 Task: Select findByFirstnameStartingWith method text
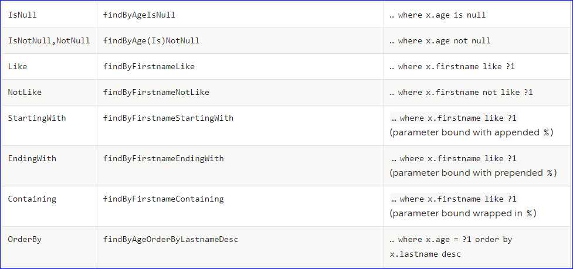click(x=168, y=118)
